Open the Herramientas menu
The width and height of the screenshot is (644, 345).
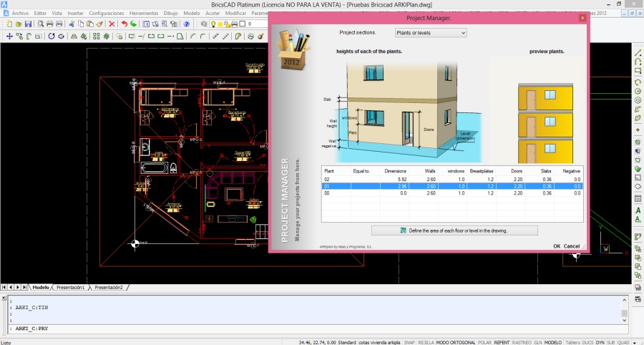coord(144,13)
